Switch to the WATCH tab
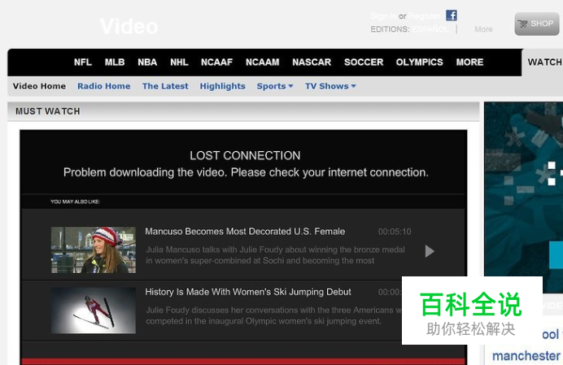This screenshot has width=563, height=365. [544, 62]
